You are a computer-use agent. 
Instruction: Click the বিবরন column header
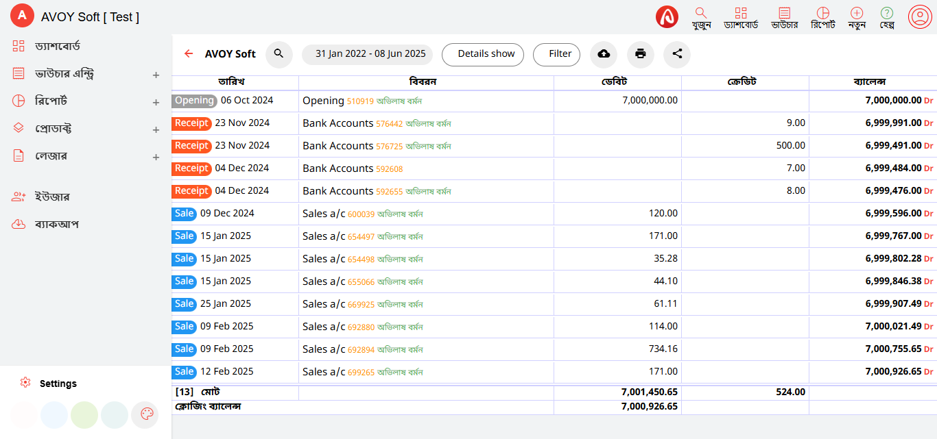424,82
